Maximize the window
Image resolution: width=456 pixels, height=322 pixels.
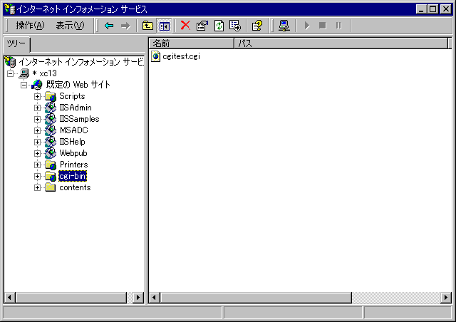tap(432, 9)
